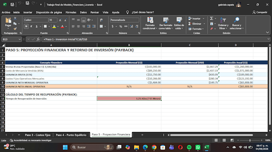Open sheet tab Paso 3 - Costos Fijos

click(38, 135)
